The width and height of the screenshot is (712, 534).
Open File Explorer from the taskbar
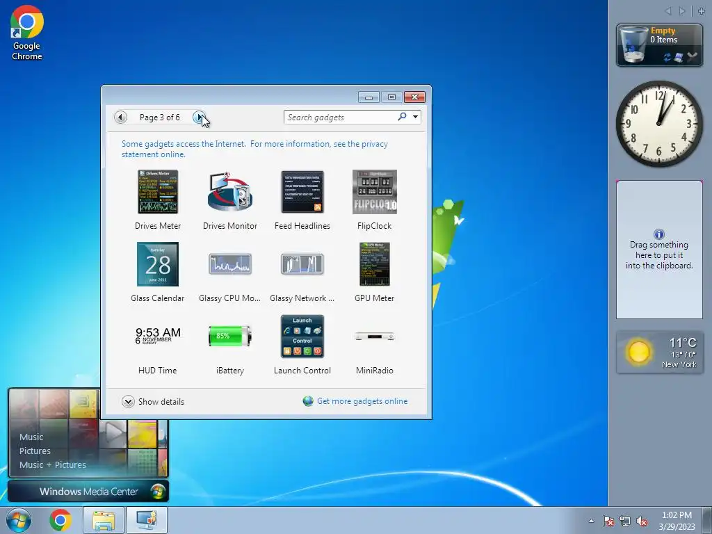104,520
